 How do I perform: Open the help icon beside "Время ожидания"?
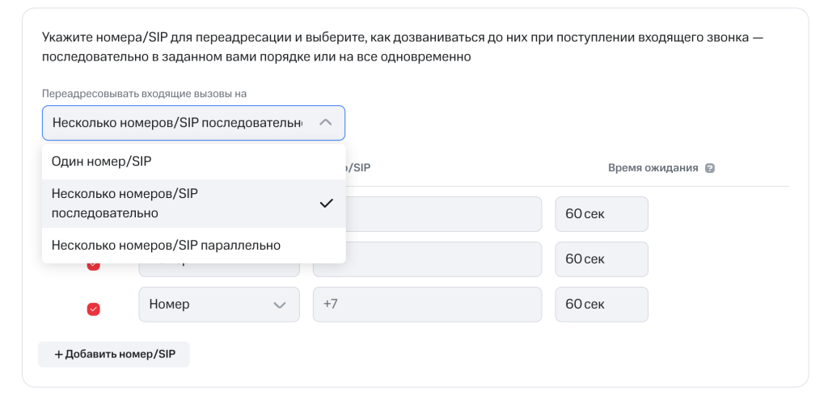click(x=710, y=168)
